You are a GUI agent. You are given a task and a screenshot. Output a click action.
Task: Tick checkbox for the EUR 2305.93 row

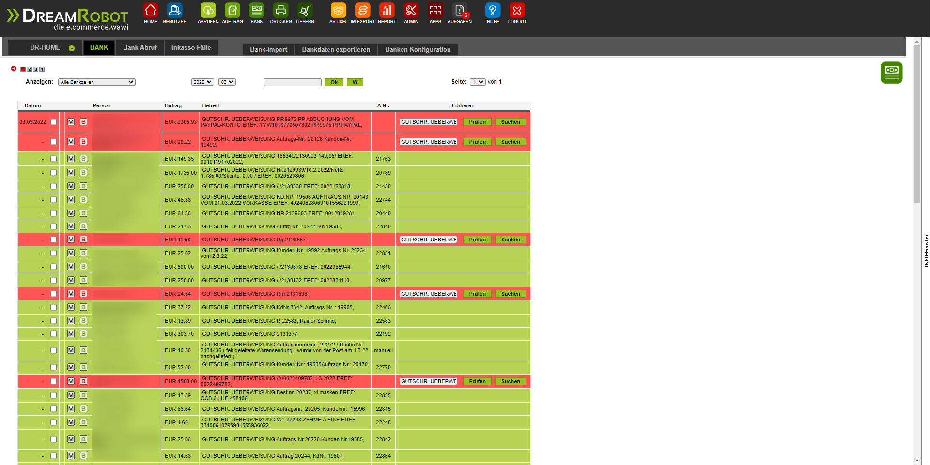[54, 122]
